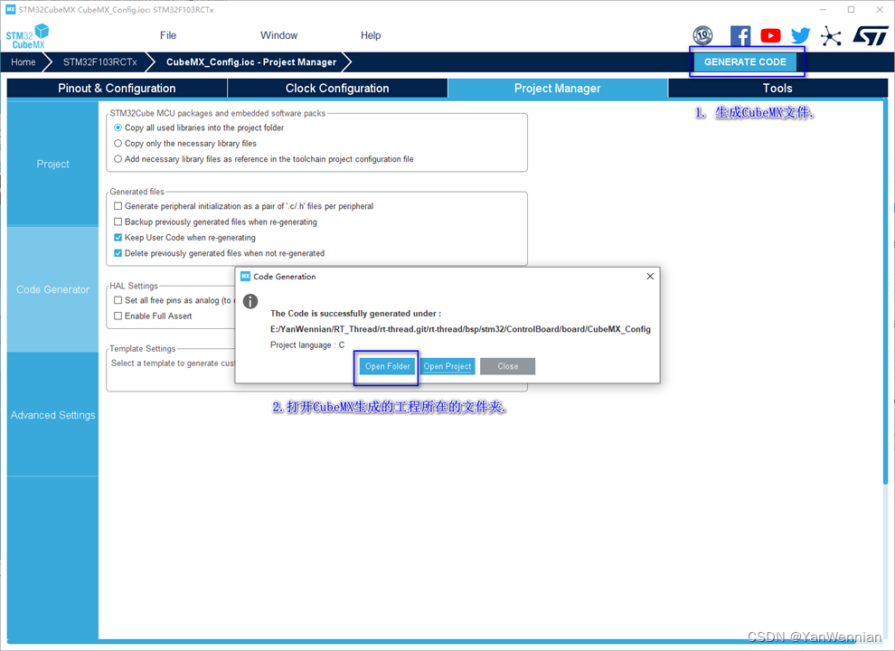Click the vertical scrollbar on the right
895x651 pixels.
click(885, 291)
